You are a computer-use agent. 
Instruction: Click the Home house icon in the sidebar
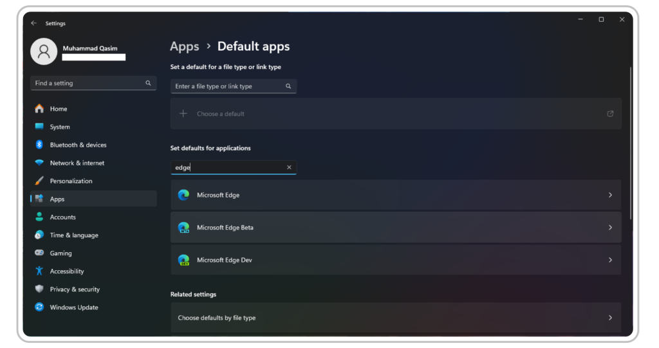point(39,109)
